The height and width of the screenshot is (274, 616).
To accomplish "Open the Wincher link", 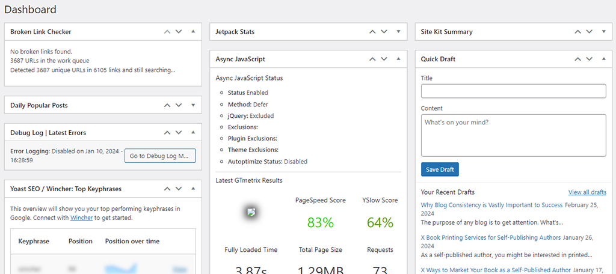I will point(81,218).
